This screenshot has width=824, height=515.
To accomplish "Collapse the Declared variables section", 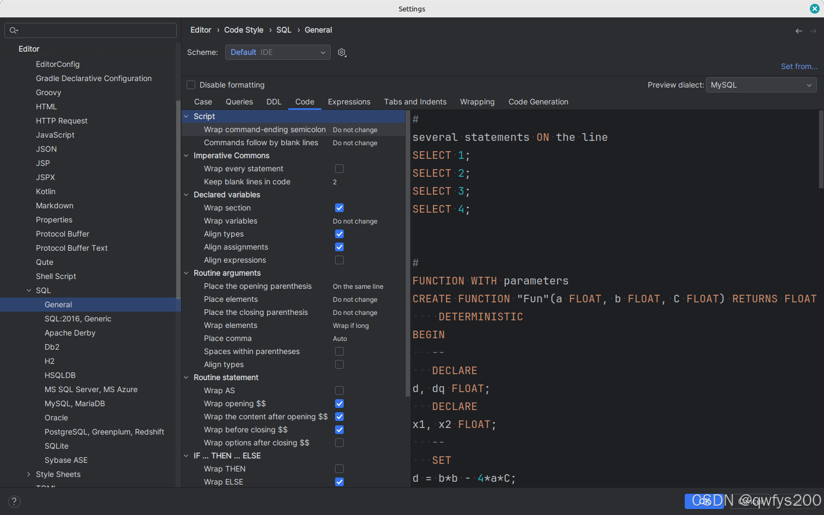I will (186, 195).
